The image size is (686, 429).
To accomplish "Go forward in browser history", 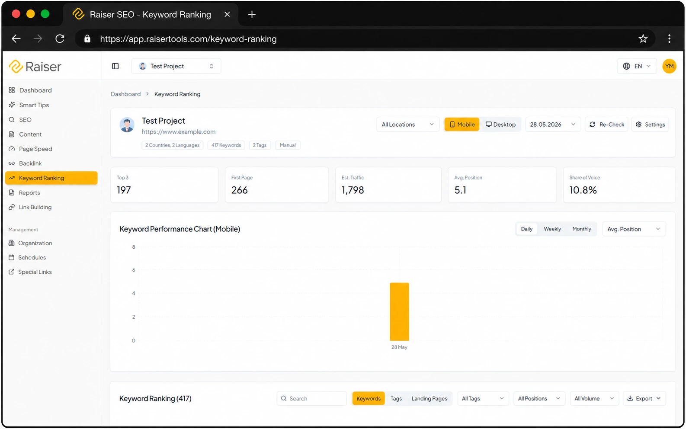I will [x=38, y=39].
